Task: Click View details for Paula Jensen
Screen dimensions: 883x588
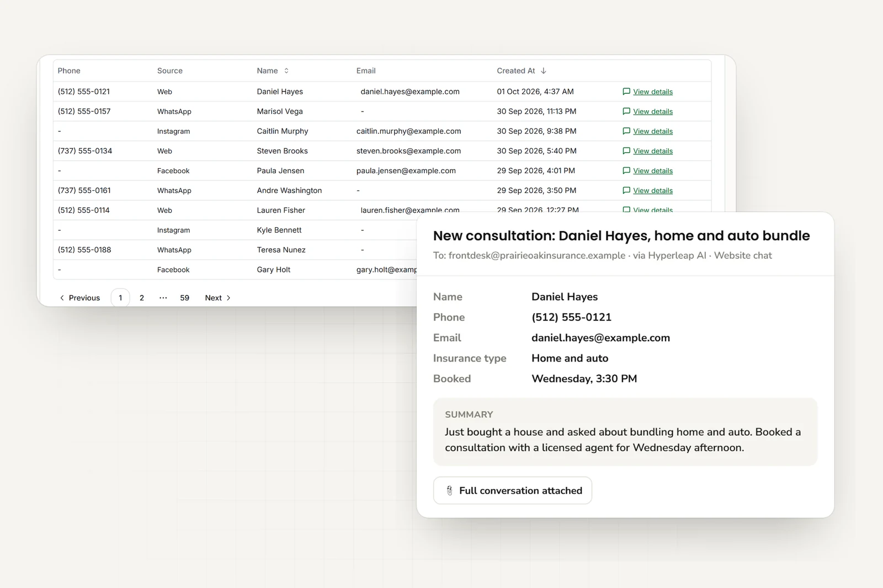Action: point(653,171)
